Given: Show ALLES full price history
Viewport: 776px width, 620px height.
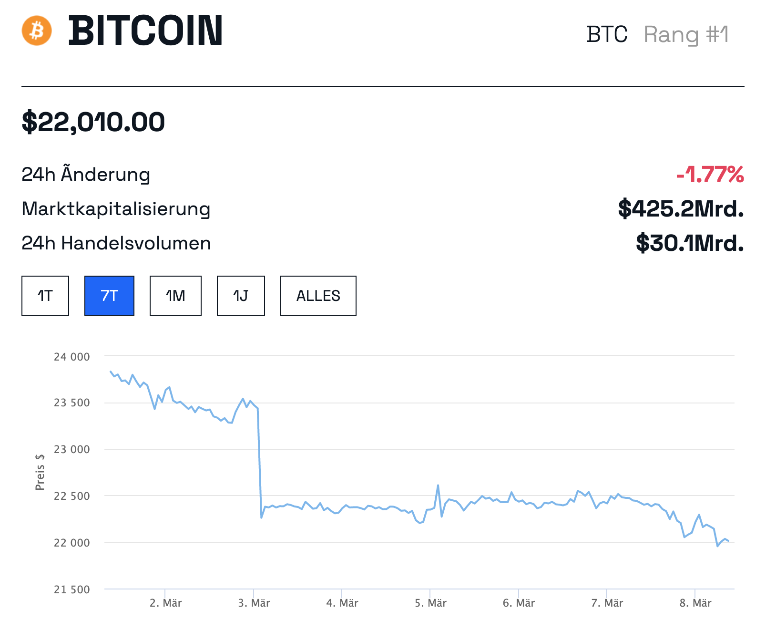Looking at the screenshot, I should click(318, 296).
